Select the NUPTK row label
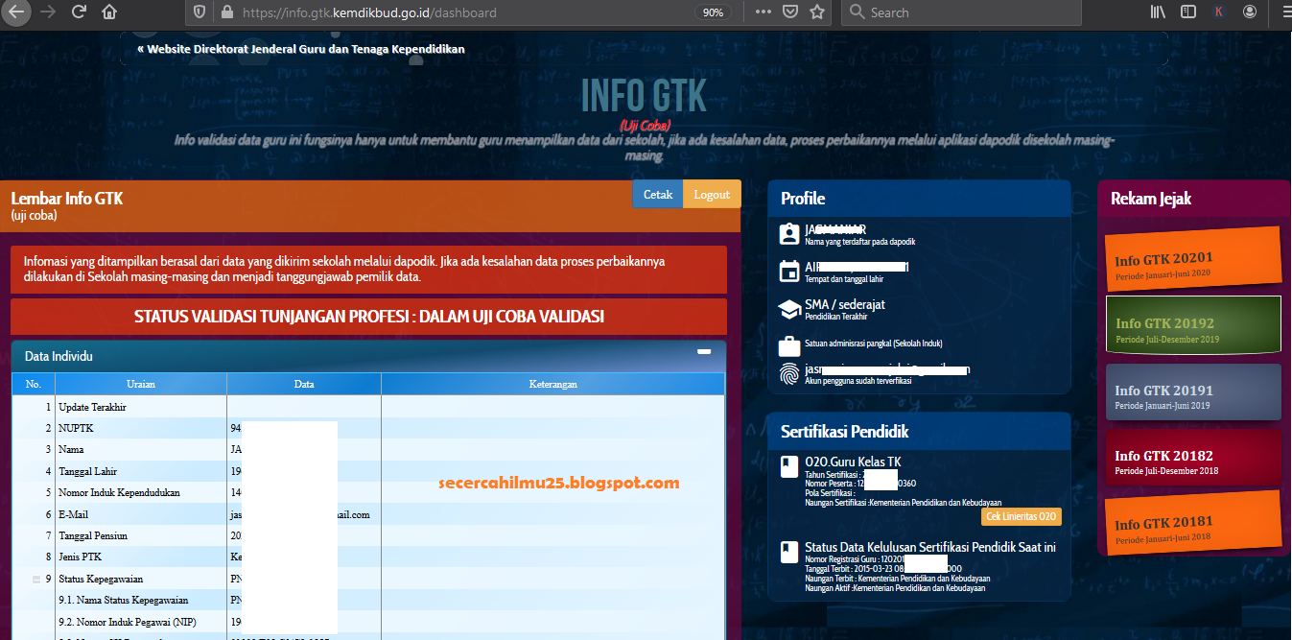The width and height of the screenshot is (1292, 640). (x=76, y=428)
